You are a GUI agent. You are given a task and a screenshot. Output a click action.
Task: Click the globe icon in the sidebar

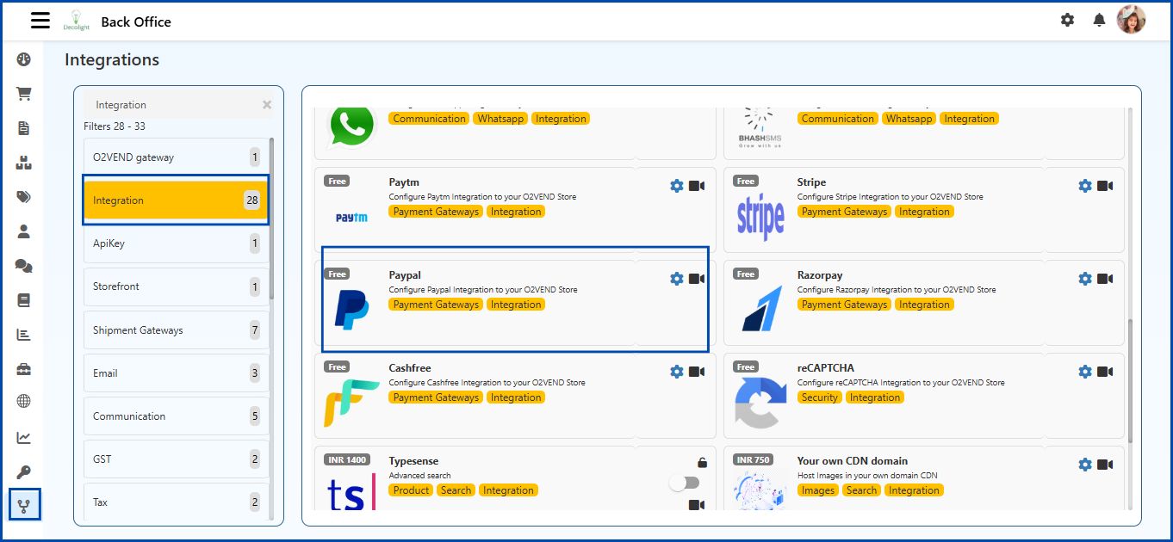tap(25, 402)
